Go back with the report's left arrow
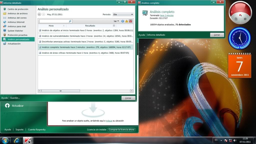The height and width of the screenshot is (144, 256). tap(39, 14)
